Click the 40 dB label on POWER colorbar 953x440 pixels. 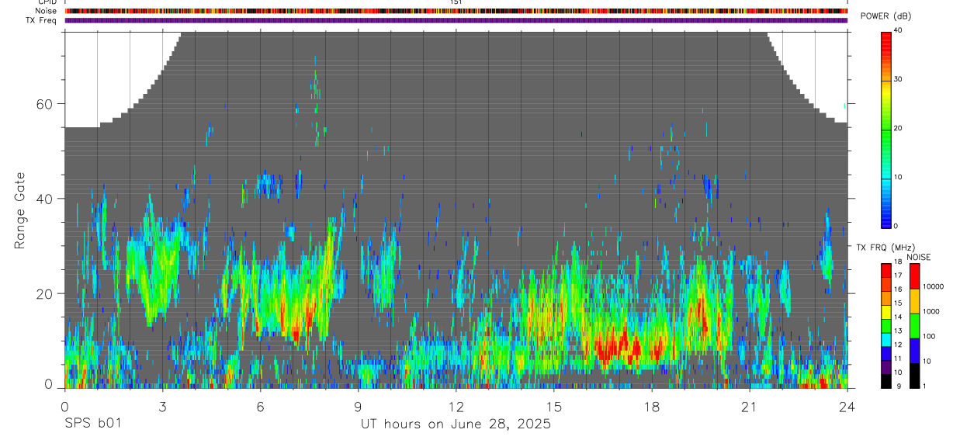point(899,30)
